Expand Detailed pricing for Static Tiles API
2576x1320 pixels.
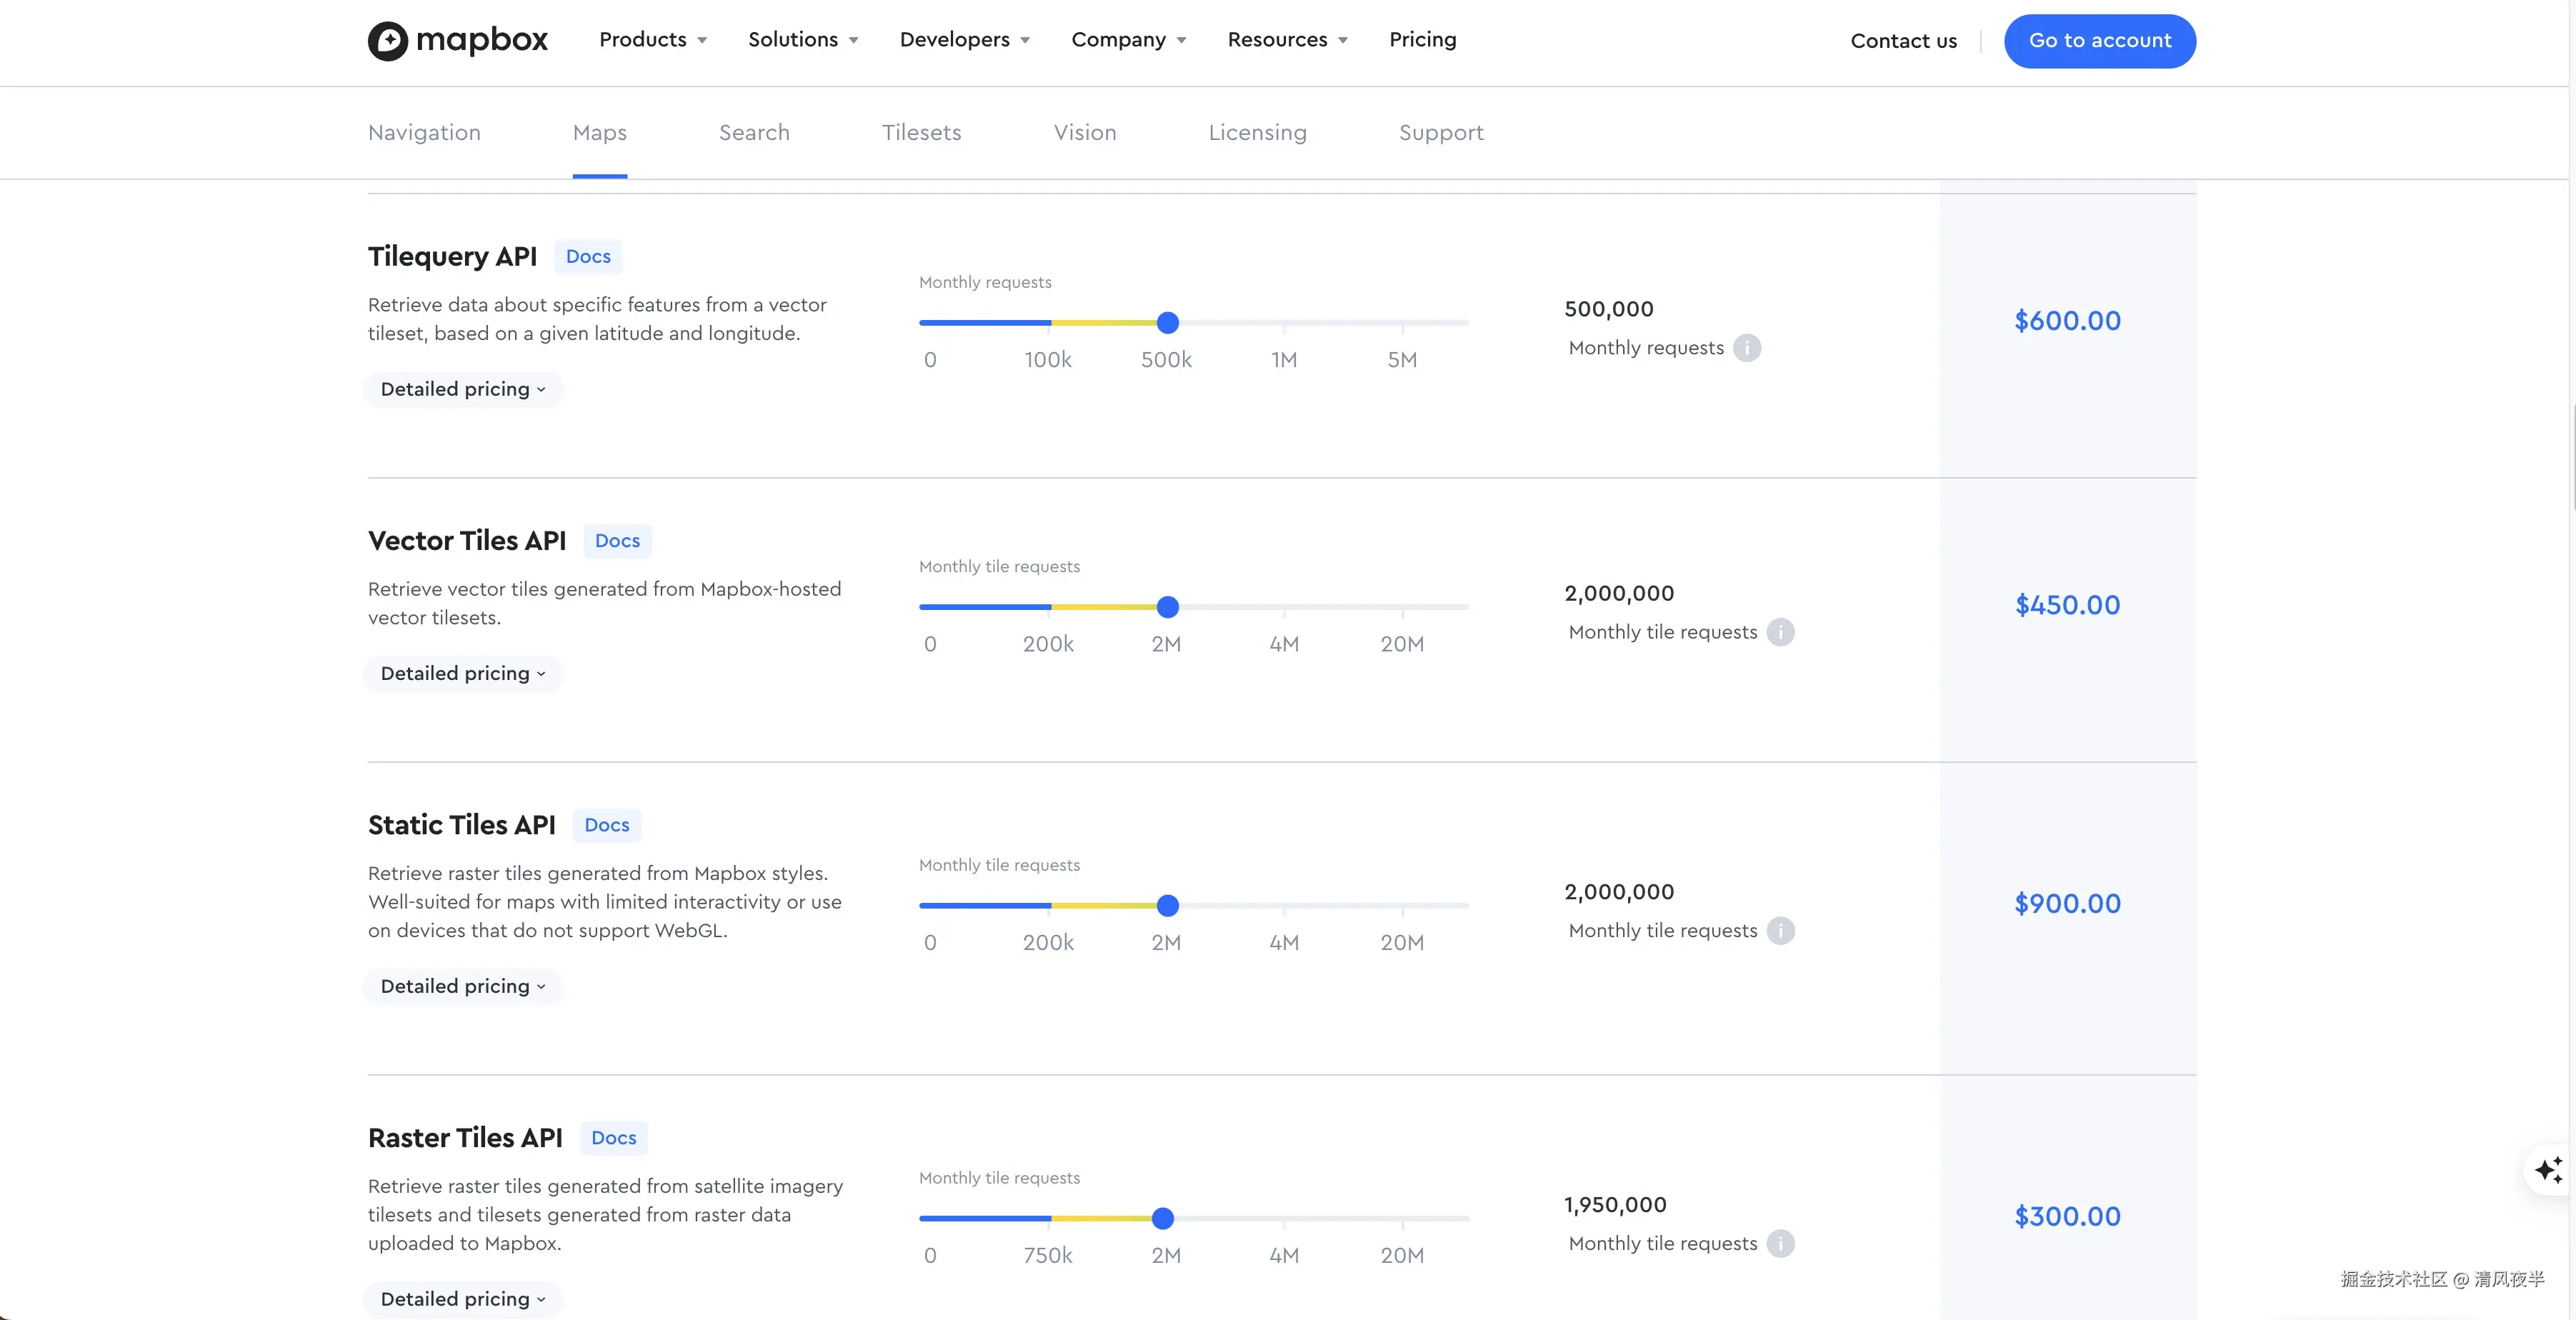(463, 986)
